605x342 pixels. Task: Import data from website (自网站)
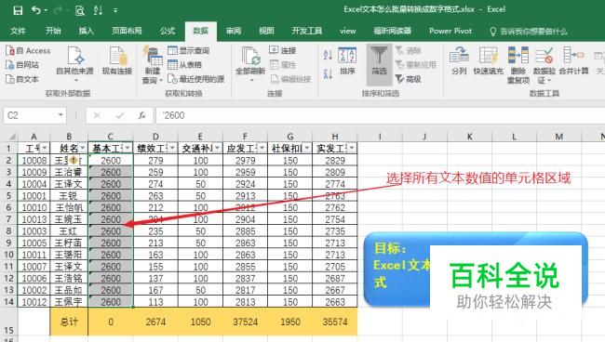click(22, 65)
